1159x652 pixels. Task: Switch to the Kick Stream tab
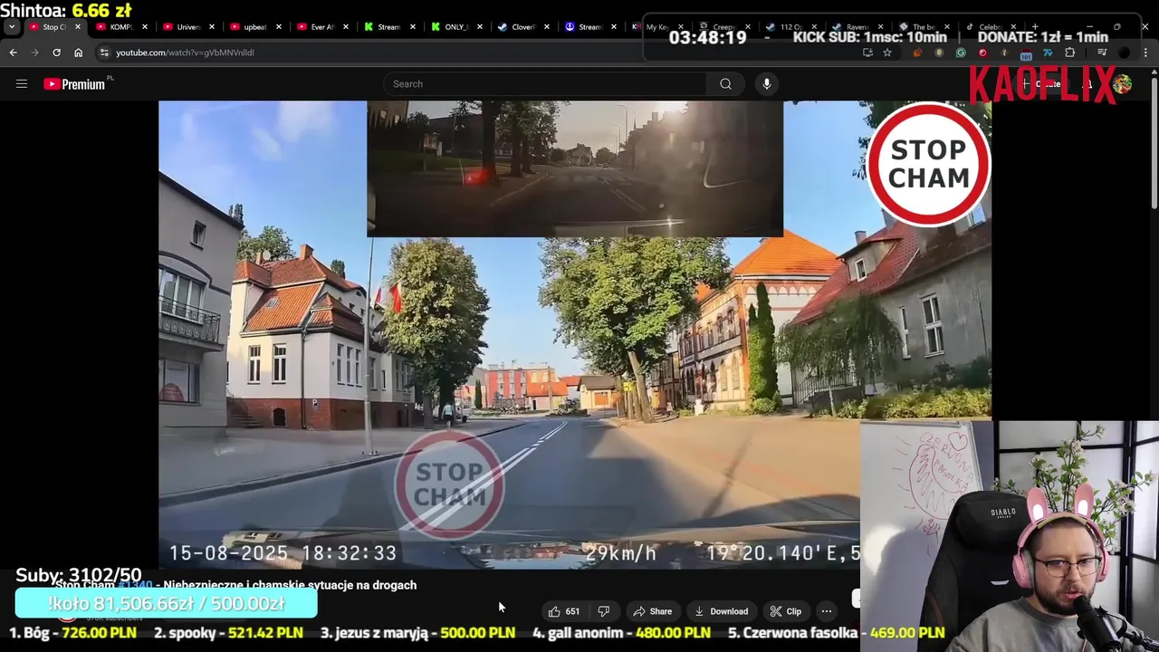(389, 27)
